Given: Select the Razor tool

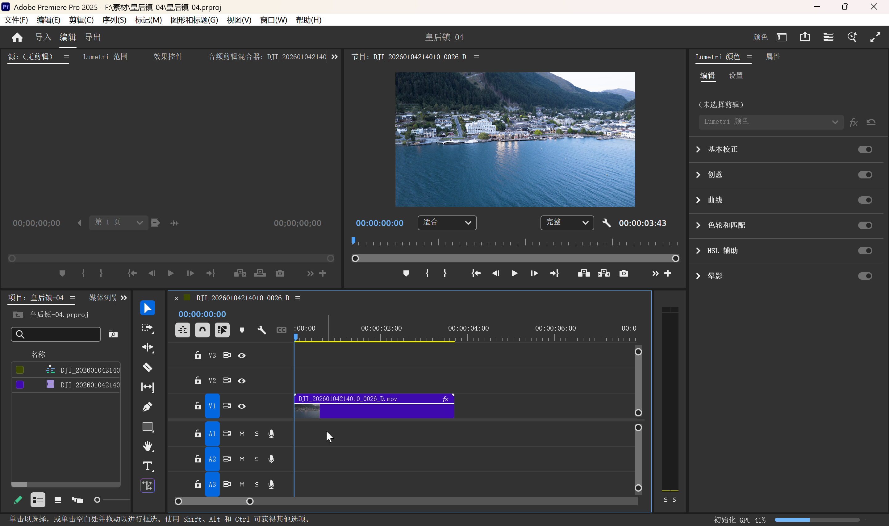Looking at the screenshot, I should tap(148, 367).
